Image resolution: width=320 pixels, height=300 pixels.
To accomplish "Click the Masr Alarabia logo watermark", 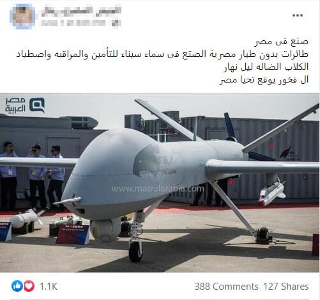I will pyautogui.click(x=25, y=106).
